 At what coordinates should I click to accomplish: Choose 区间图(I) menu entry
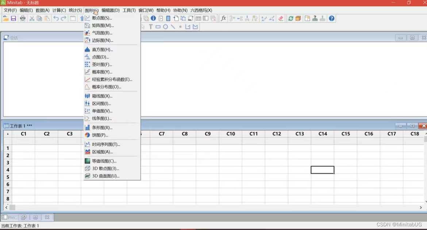point(112,104)
